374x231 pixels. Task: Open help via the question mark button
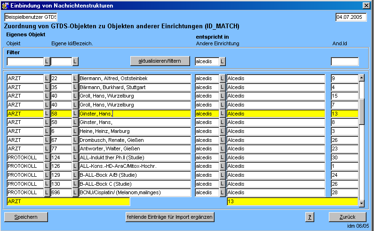pyautogui.click(x=310, y=217)
